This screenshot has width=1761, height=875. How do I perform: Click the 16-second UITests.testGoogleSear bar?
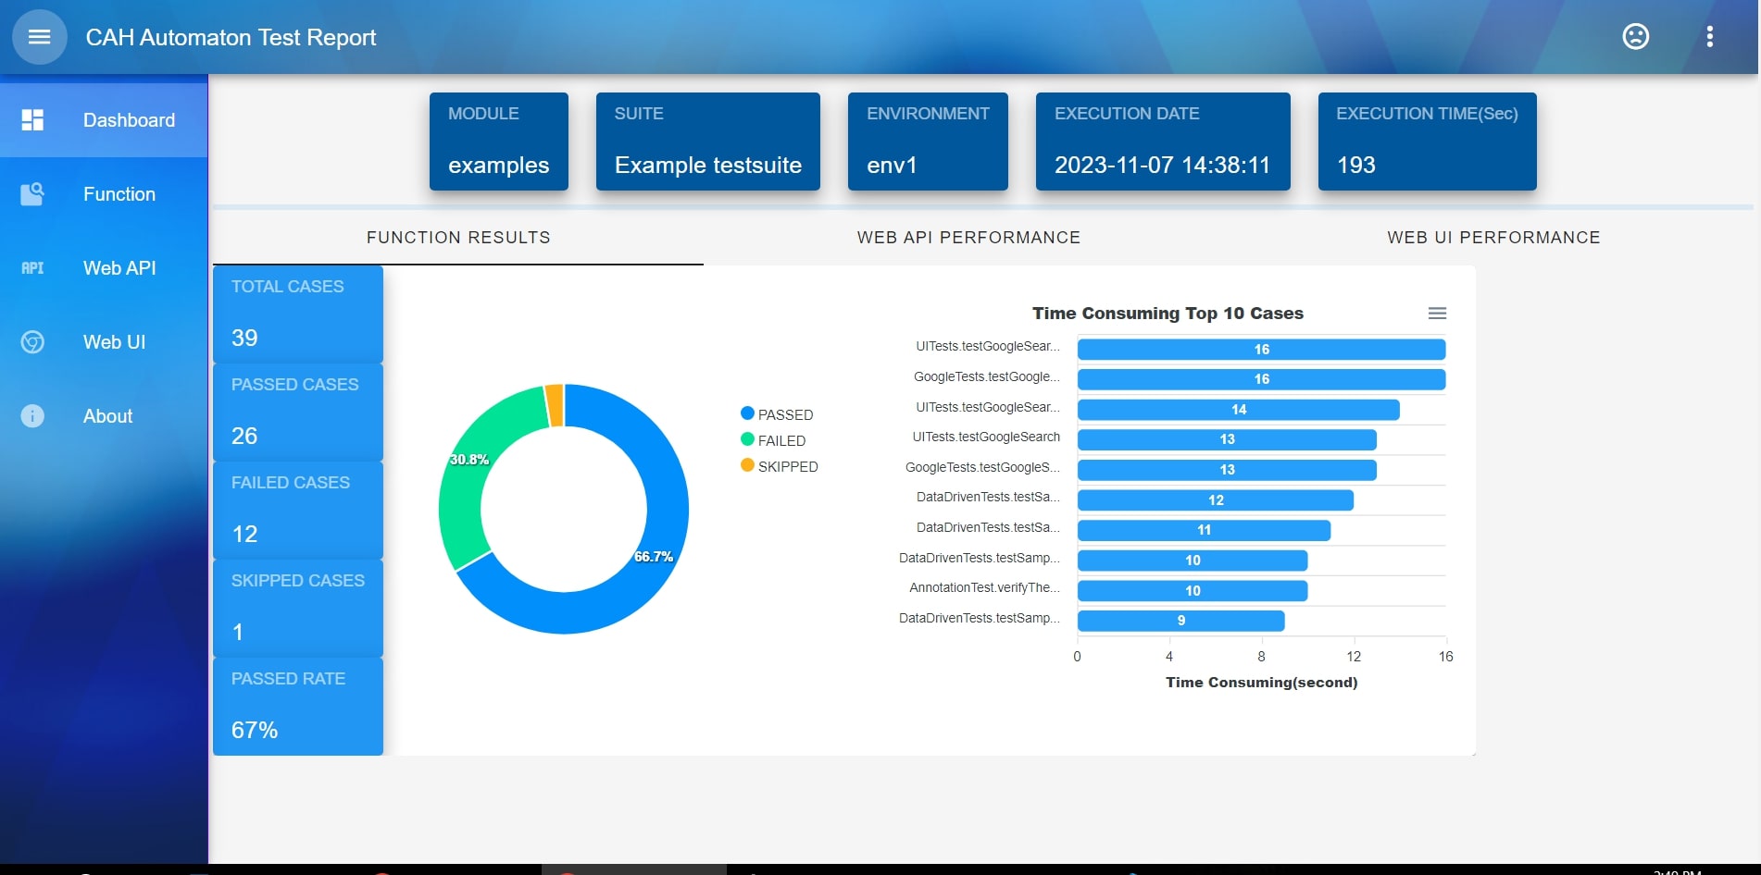[x=1260, y=349]
